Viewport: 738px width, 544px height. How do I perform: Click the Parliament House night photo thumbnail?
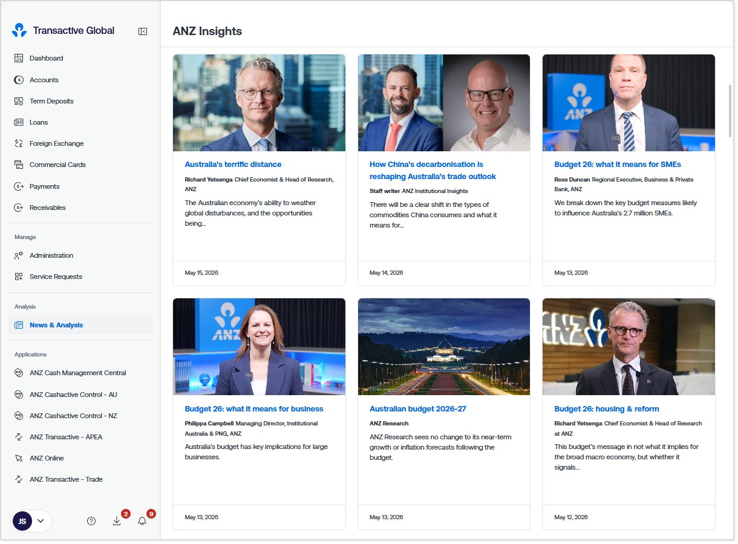click(x=444, y=347)
